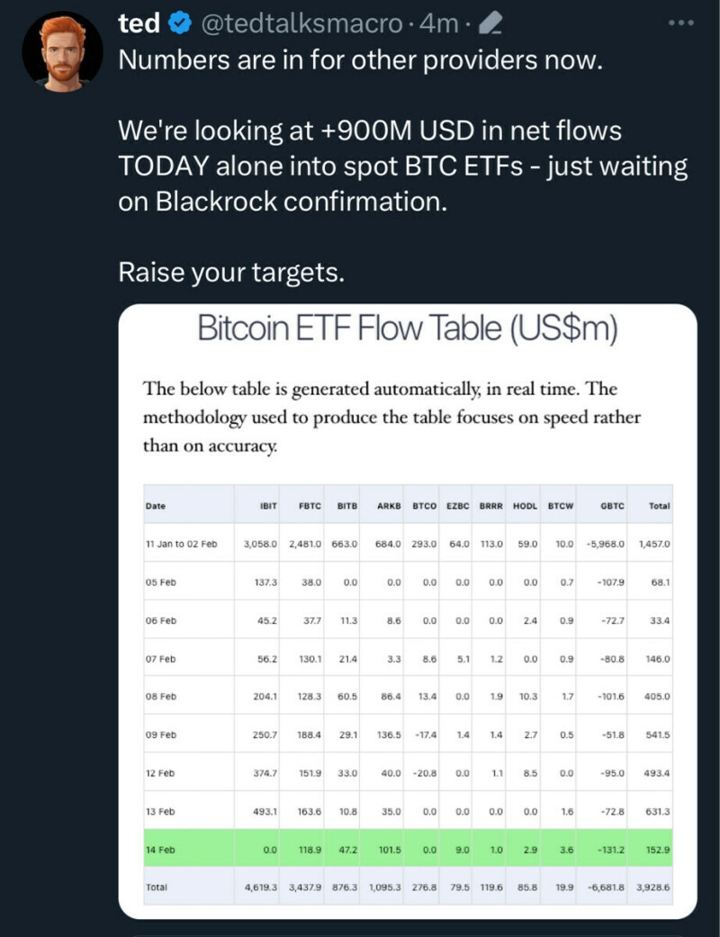Click the edited-post pencil icon

pos(493,24)
